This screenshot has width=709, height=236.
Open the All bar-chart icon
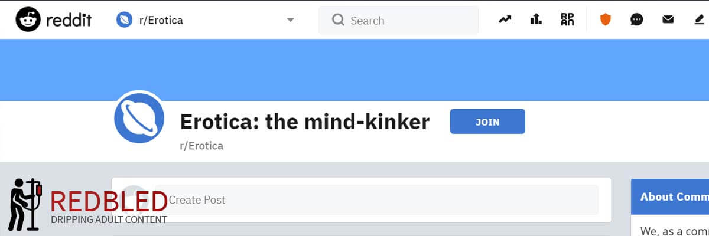pos(536,19)
